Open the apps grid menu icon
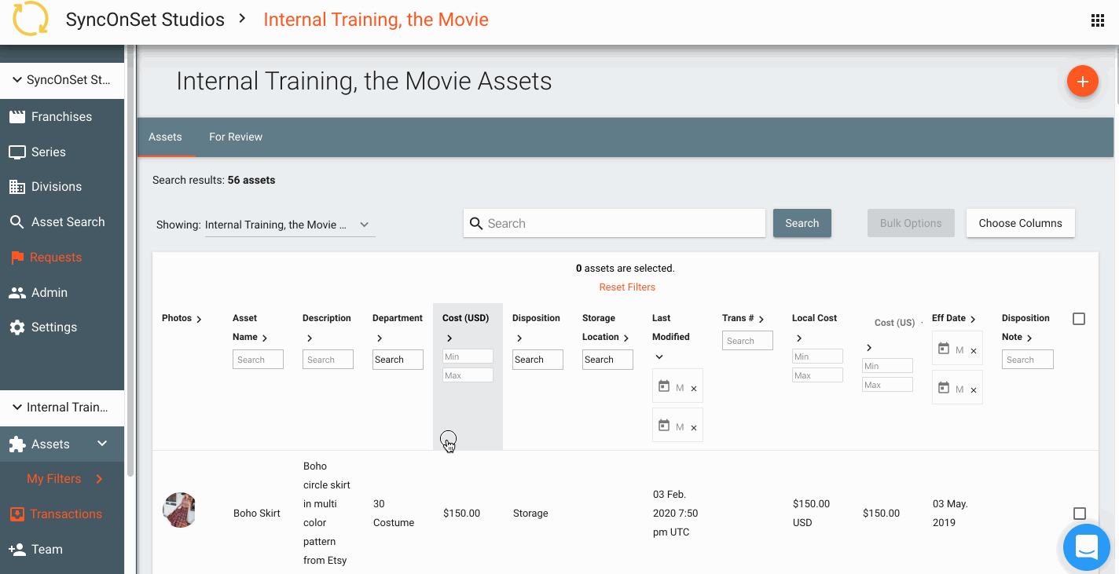This screenshot has width=1119, height=574. tap(1098, 20)
